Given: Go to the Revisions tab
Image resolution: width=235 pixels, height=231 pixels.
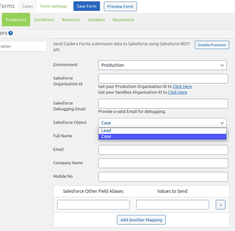Looking at the screenshot, I should [71, 20].
